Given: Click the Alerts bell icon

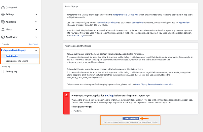Looking at the screenshot, I should (3, 29).
